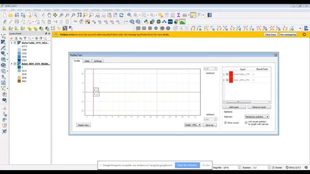Screen dimensions: 310x174
Task: Open the Python Console icon
Action: (146, 22)
